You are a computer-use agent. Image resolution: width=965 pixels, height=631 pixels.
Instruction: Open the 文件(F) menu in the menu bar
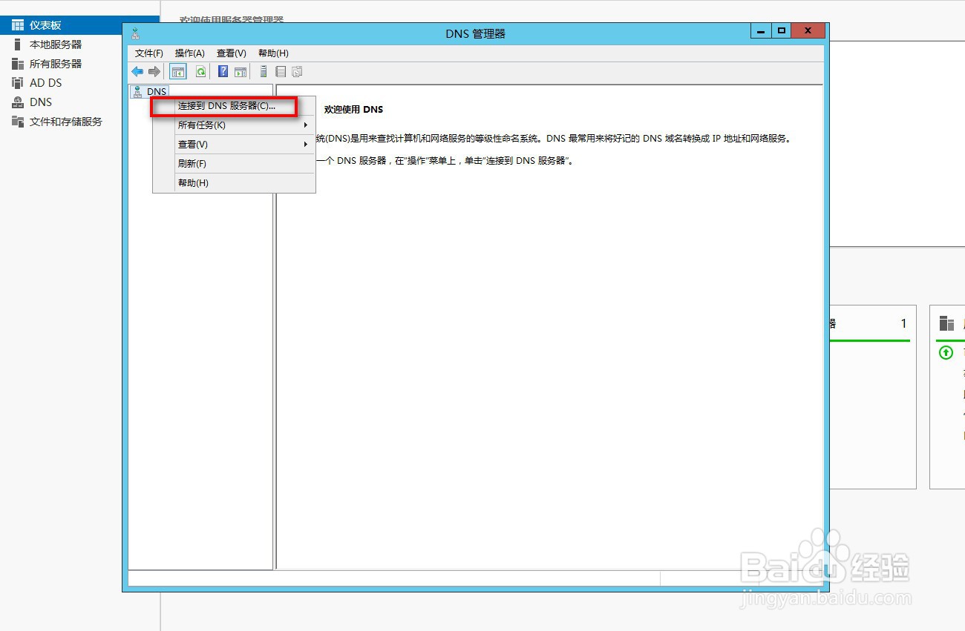click(x=149, y=53)
